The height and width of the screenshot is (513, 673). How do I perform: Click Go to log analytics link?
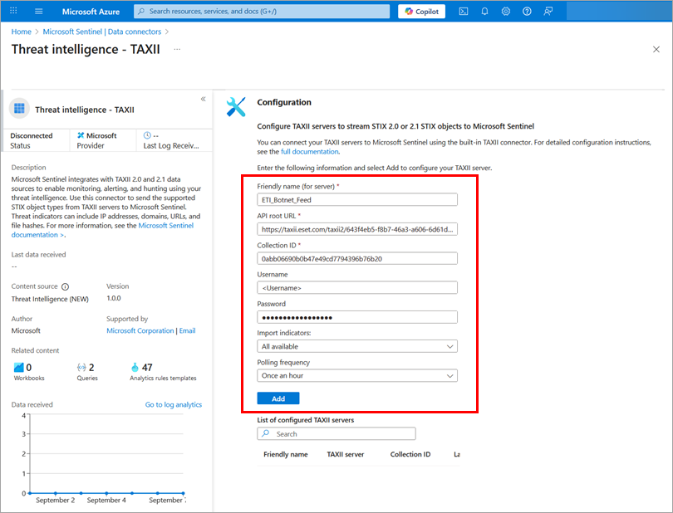tap(173, 405)
